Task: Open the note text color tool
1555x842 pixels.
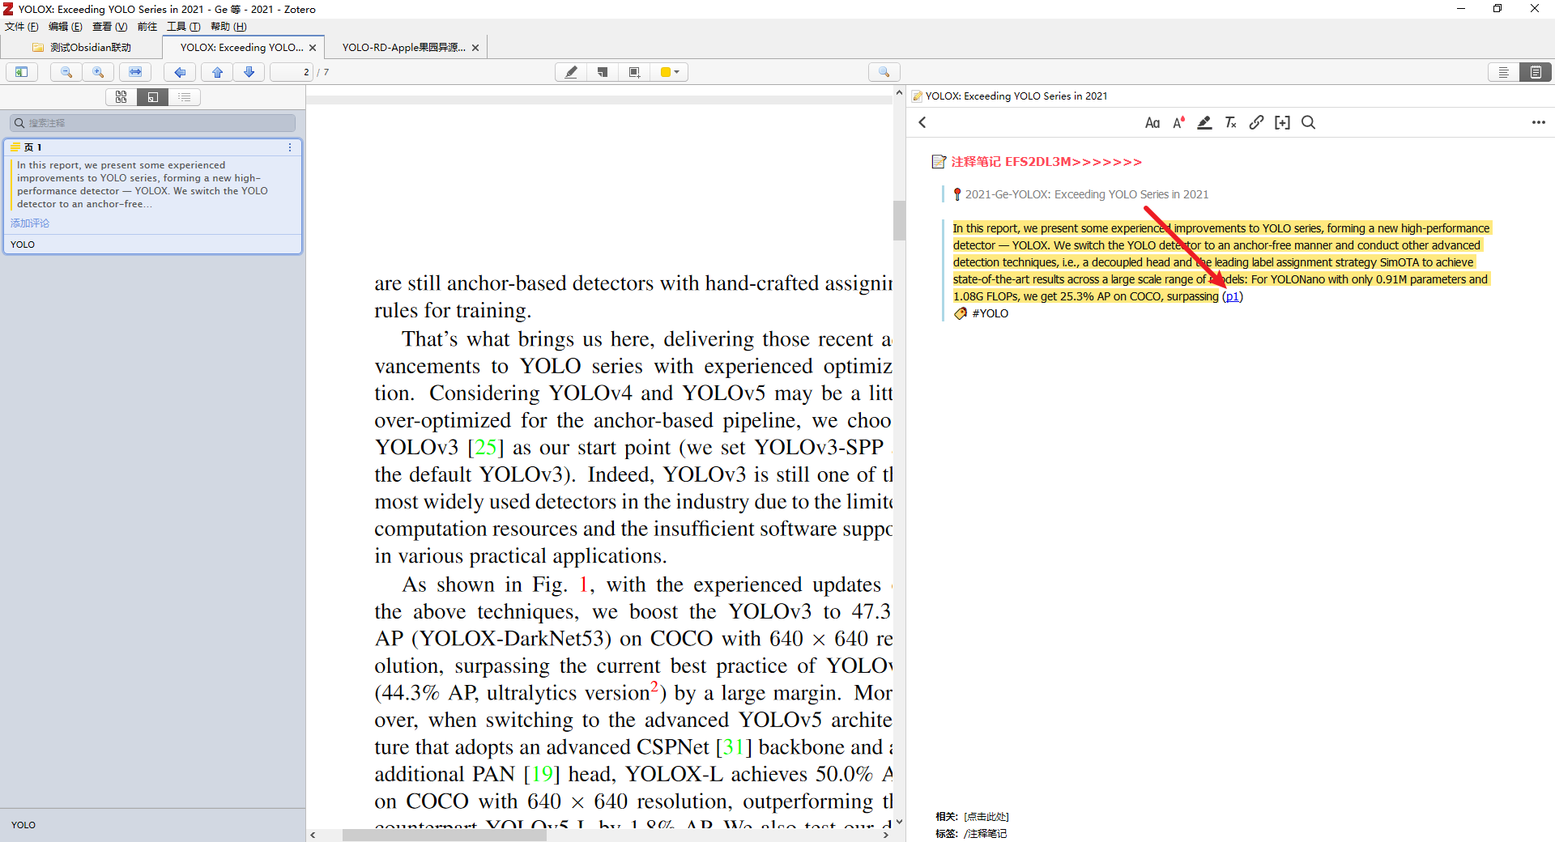Action: point(1178,122)
